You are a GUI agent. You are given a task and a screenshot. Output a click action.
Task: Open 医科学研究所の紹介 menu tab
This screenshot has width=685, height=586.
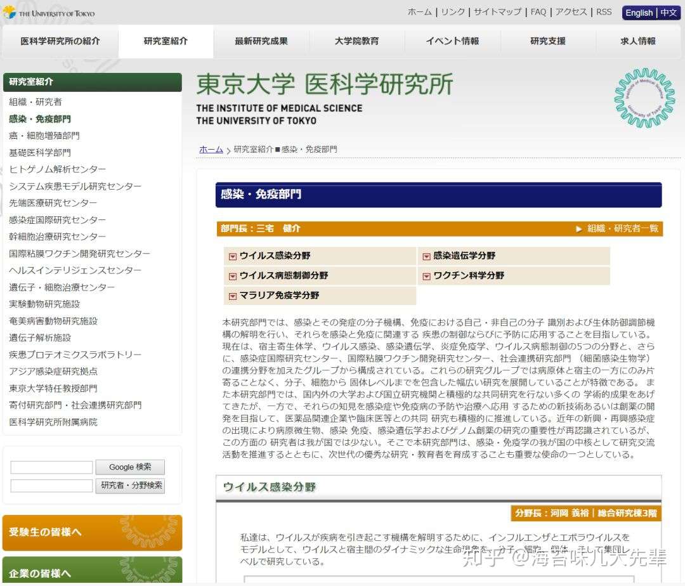60,41
